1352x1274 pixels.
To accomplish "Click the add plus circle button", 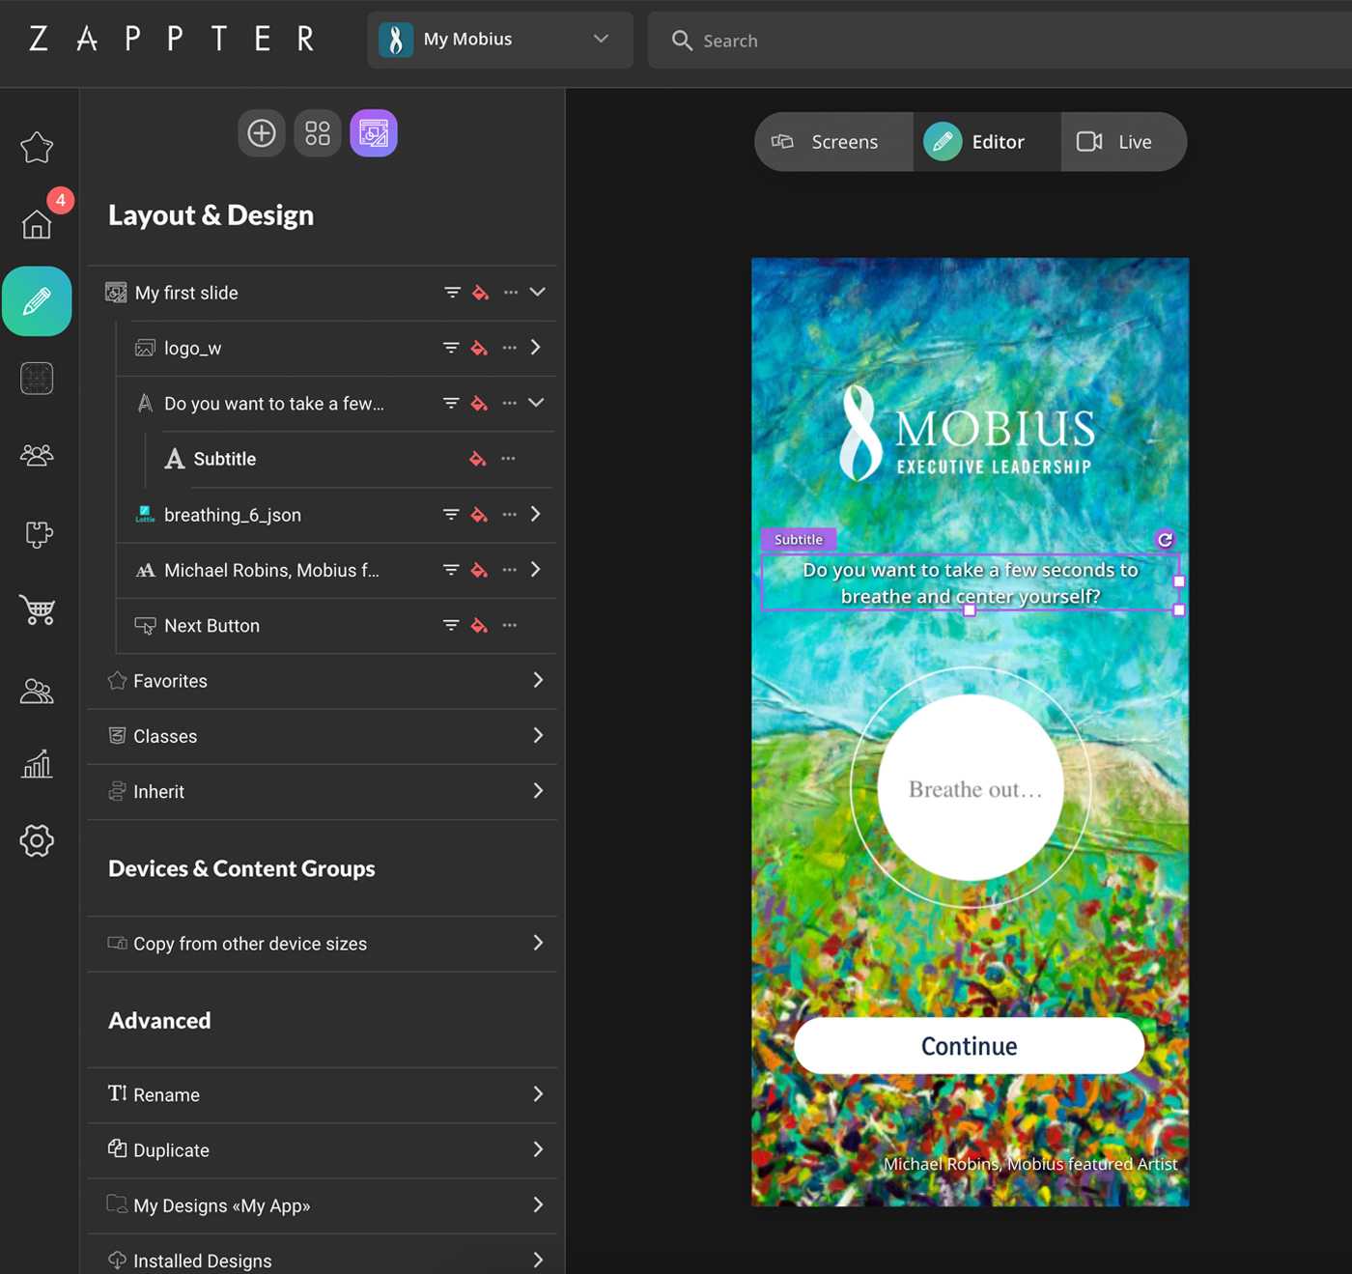I will [262, 133].
